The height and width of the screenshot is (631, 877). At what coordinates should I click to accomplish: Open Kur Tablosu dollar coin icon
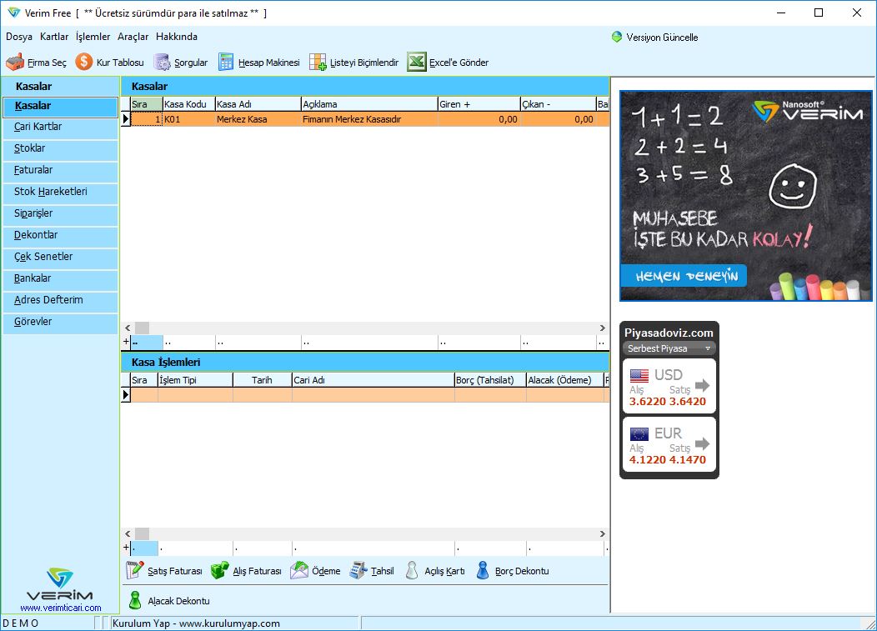coord(84,62)
